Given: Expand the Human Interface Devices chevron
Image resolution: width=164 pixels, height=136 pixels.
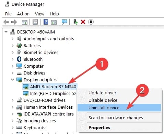Looking at the screenshot, I should (13, 107).
